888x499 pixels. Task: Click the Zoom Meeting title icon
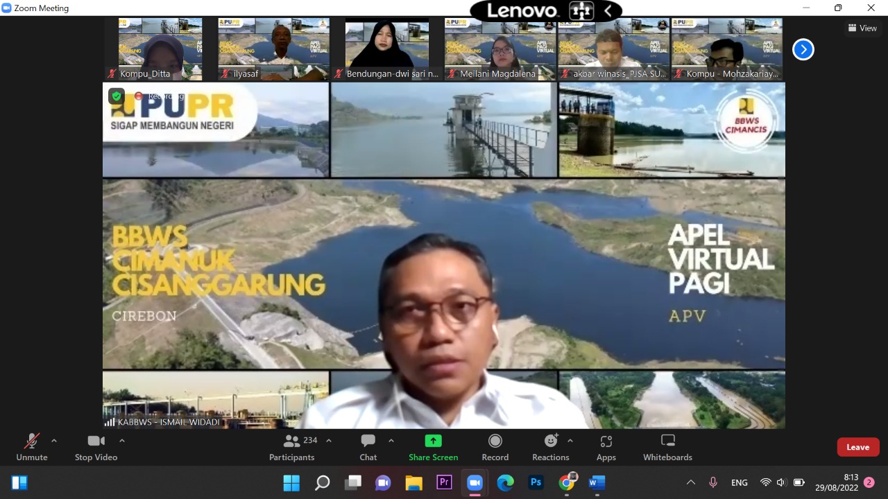(x=7, y=8)
